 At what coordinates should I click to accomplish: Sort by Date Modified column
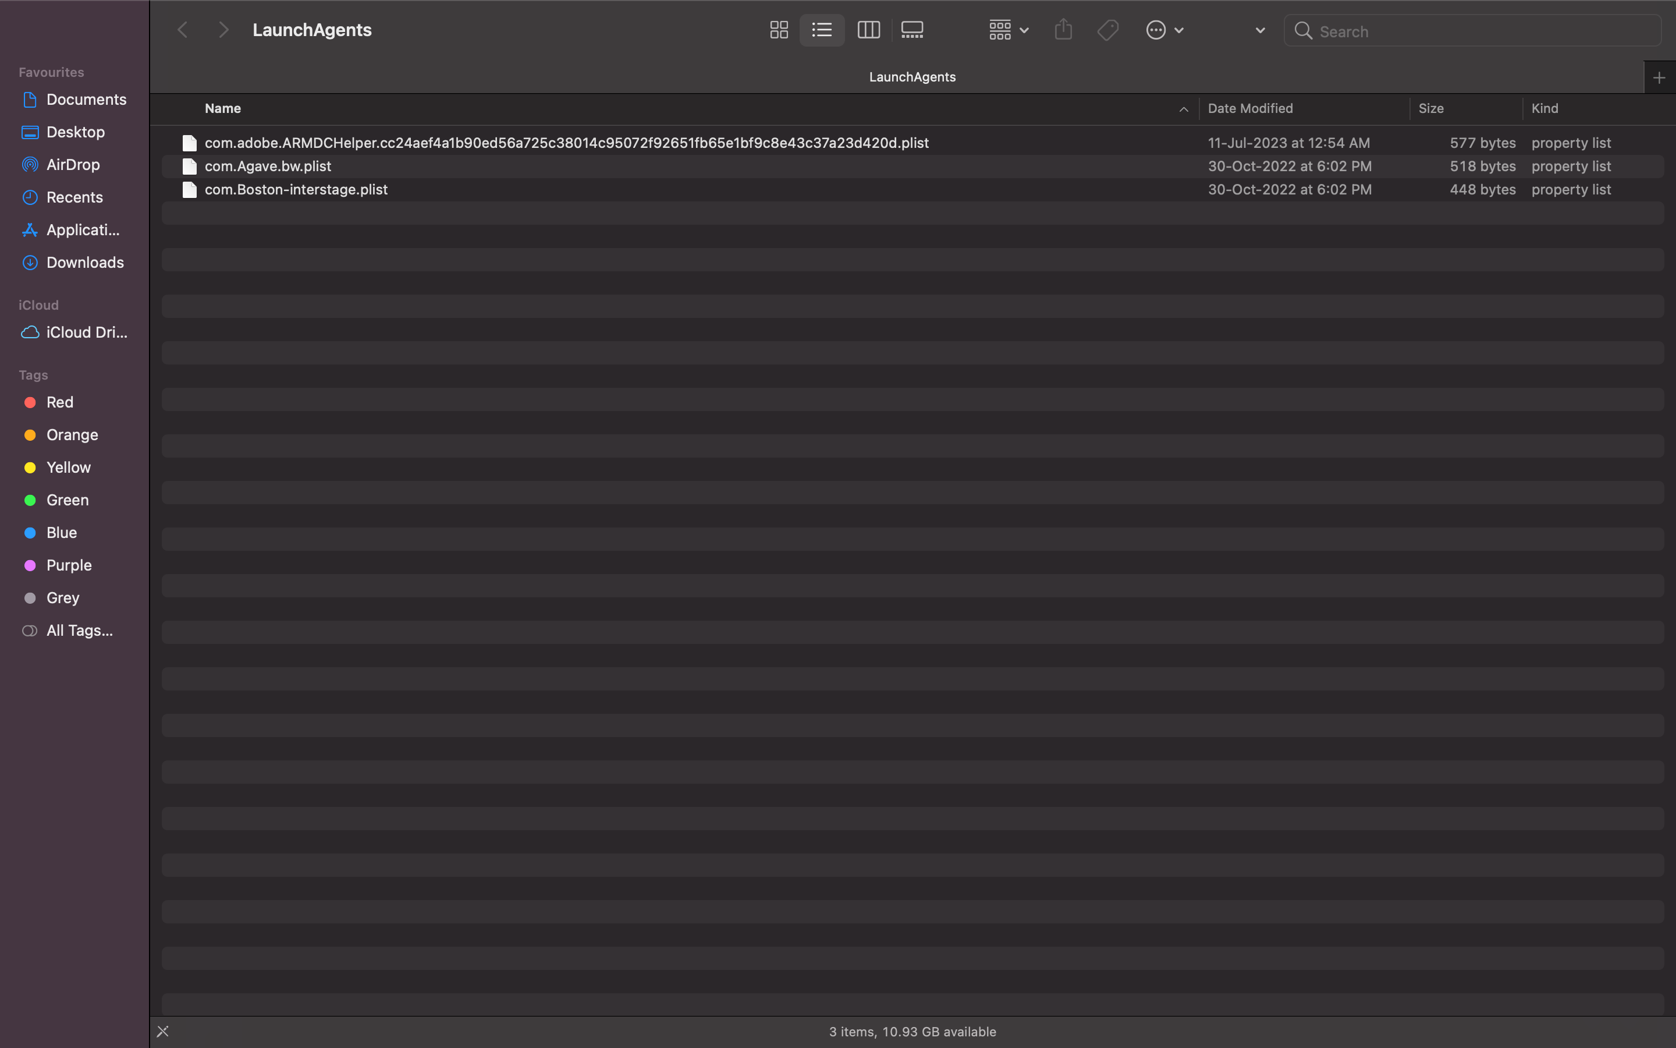pos(1250,108)
